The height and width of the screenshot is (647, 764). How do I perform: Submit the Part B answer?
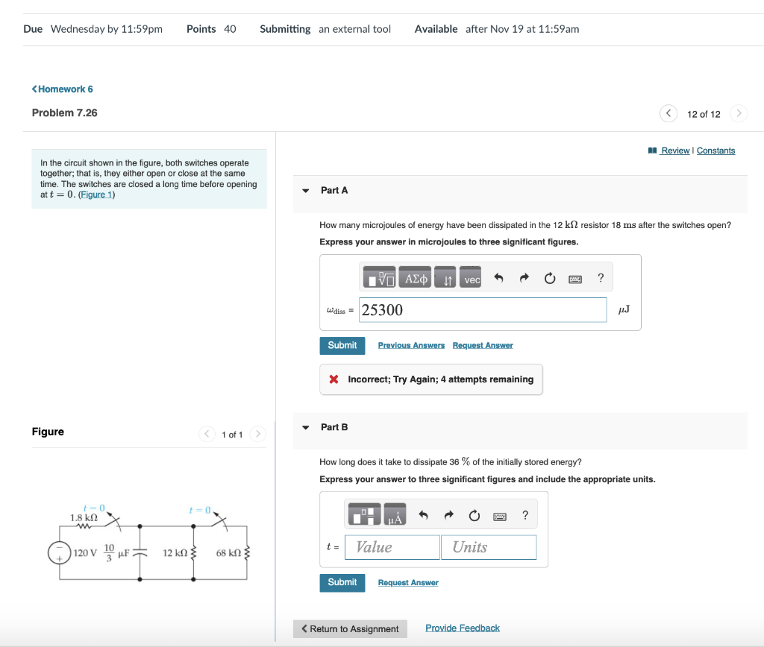pyautogui.click(x=342, y=583)
